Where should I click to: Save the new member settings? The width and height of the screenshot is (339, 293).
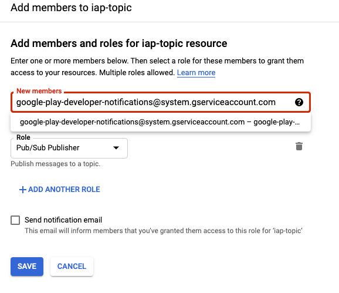click(27, 267)
